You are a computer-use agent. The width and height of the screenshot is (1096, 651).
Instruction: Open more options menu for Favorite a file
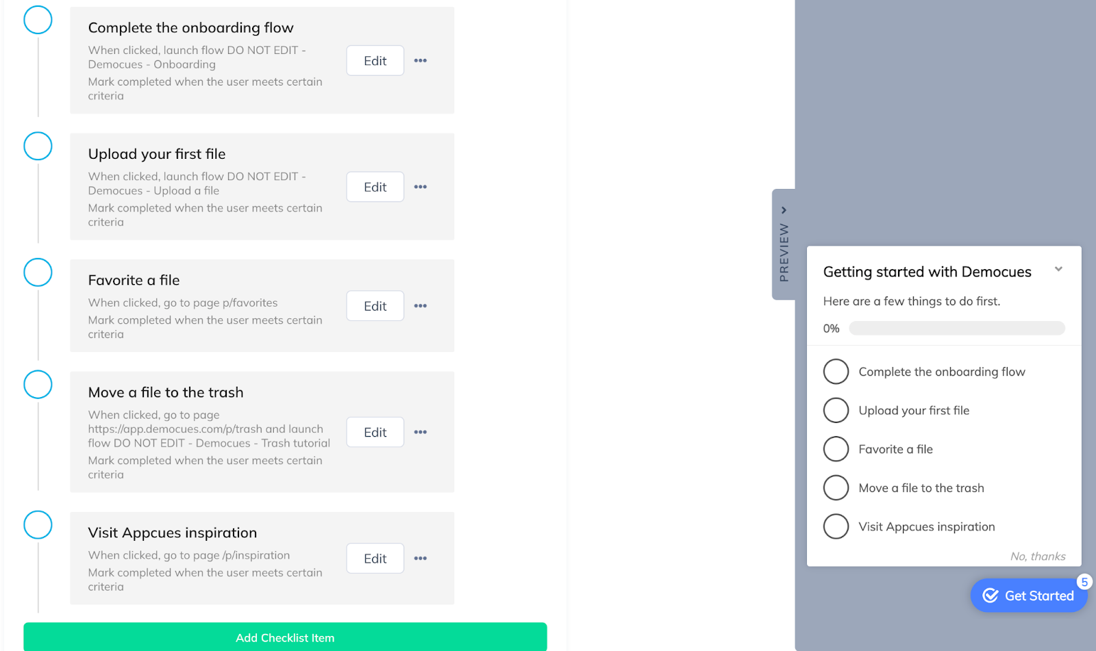(x=421, y=306)
